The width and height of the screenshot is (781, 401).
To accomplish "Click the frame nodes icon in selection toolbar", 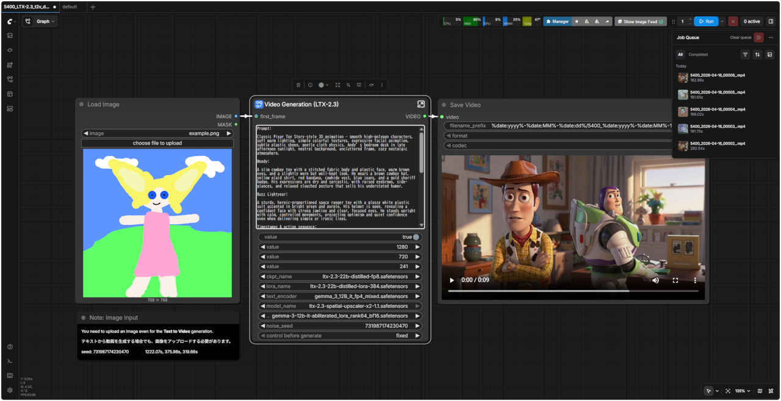I will tap(337, 85).
